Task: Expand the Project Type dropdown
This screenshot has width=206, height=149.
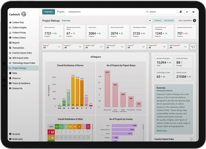Action: [x=94, y=47]
